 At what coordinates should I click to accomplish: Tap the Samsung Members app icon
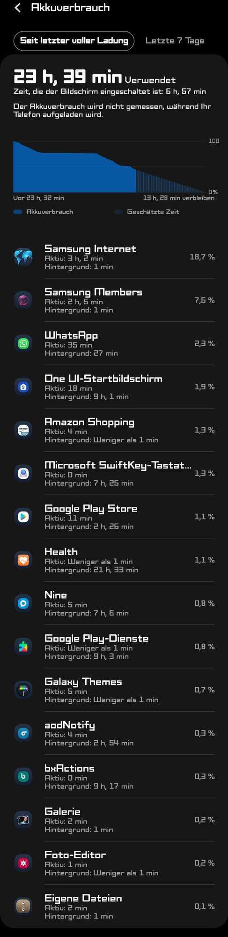point(23,300)
